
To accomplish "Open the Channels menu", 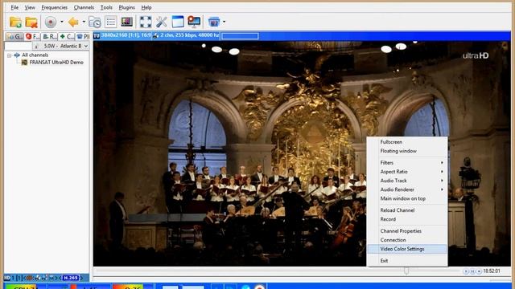I will pyautogui.click(x=84, y=7).
